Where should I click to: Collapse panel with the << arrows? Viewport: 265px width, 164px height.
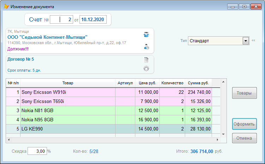[x=253, y=40]
